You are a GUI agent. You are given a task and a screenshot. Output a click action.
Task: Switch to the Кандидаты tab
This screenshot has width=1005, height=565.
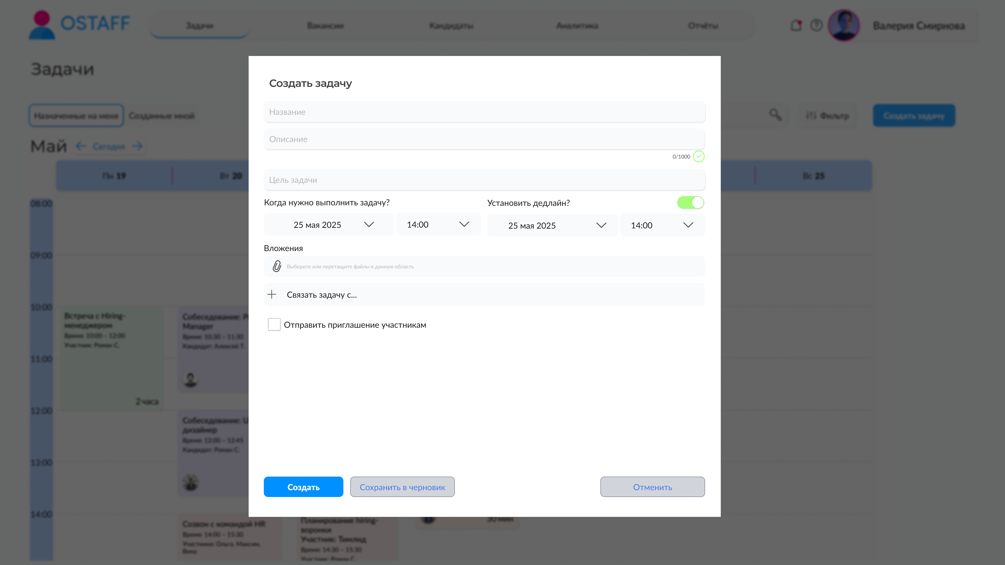tap(451, 26)
